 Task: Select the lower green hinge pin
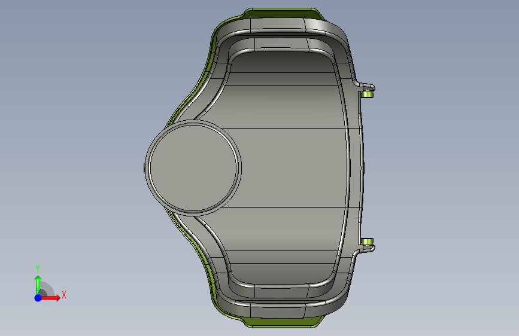tap(368, 242)
